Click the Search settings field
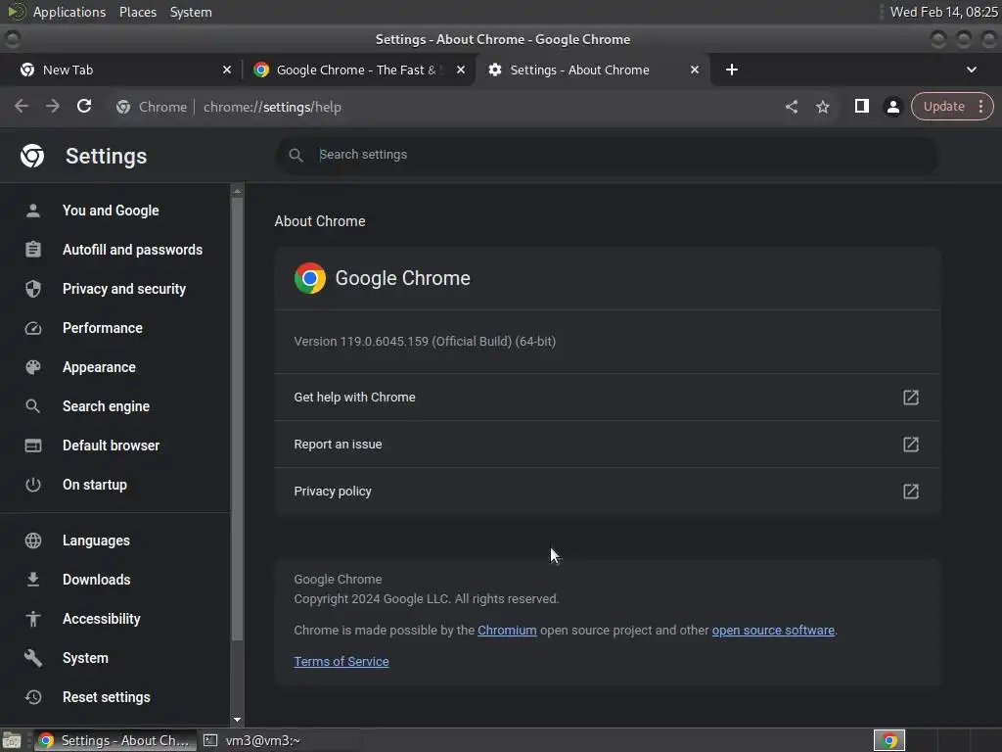Image resolution: width=1002 pixels, height=752 pixels. pos(607,155)
